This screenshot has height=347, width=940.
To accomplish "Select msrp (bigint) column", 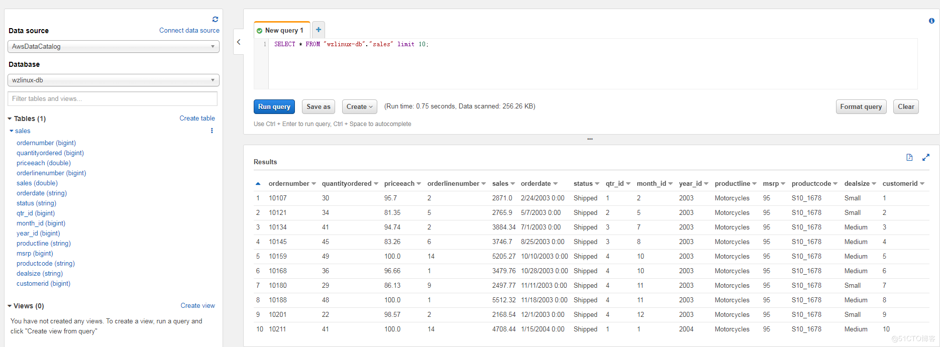I will click(35, 253).
